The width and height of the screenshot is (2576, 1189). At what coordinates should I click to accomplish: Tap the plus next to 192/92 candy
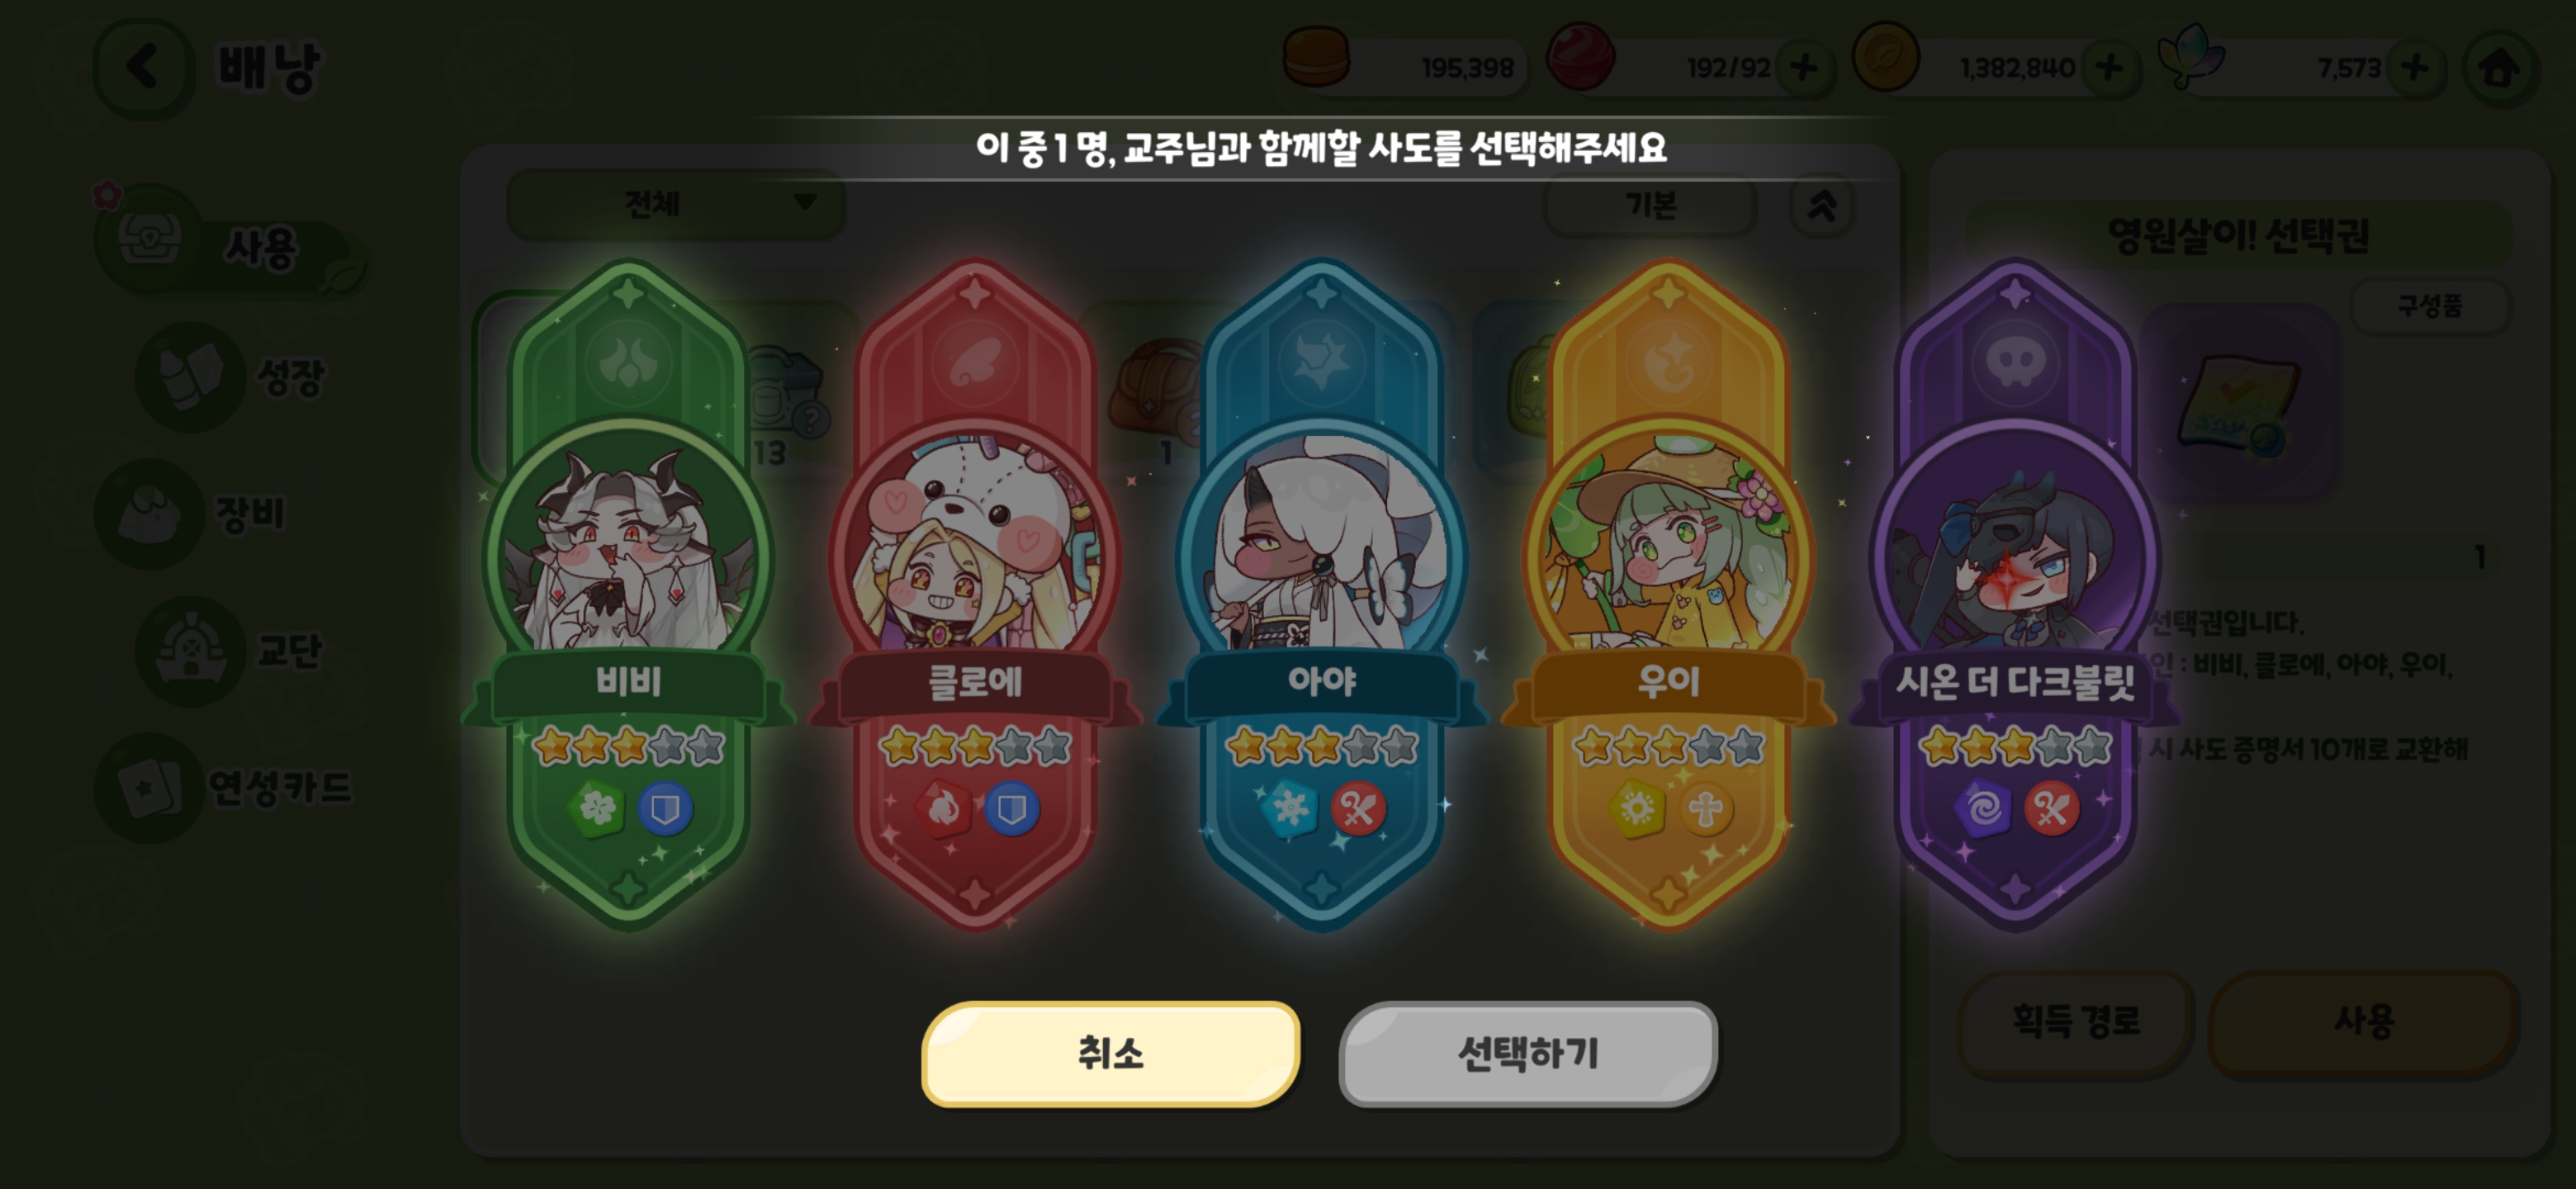(1804, 68)
